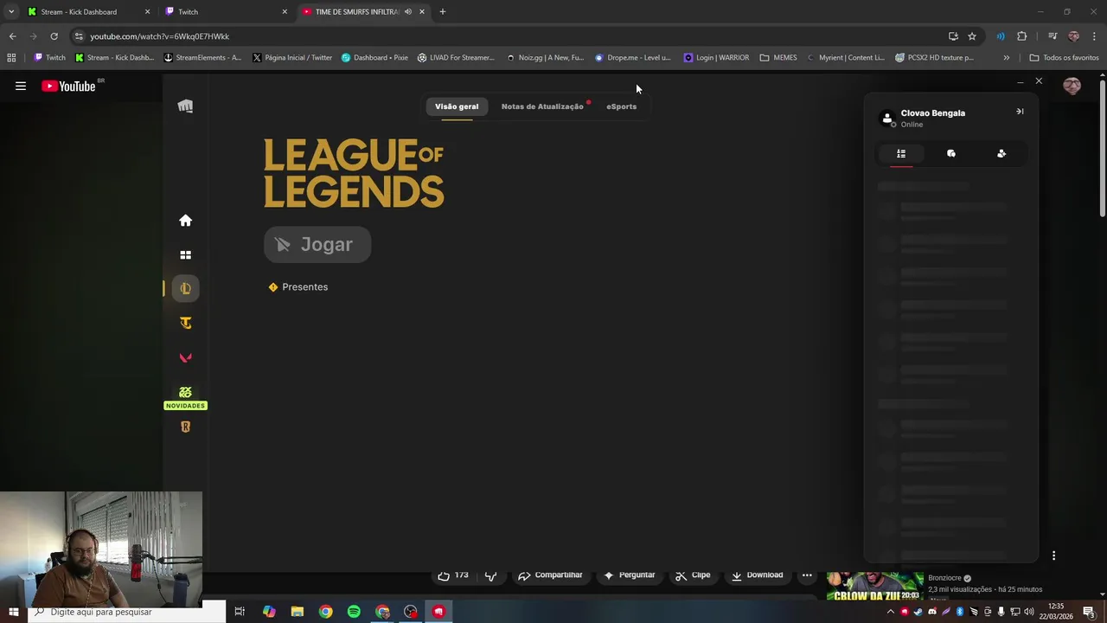Screen dimensions: 1107x623
Task: Open a new Chrome tab
Action: pos(443,12)
